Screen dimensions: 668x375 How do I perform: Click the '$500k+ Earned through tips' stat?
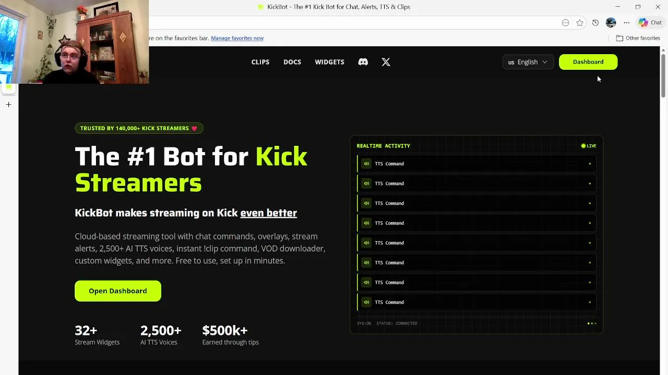tap(230, 335)
